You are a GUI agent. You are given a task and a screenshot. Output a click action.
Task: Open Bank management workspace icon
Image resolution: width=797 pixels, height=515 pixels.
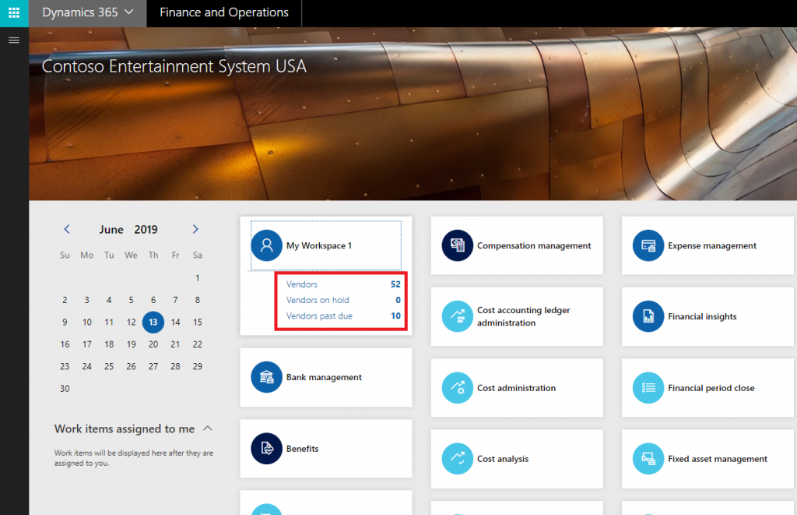coord(266,377)
